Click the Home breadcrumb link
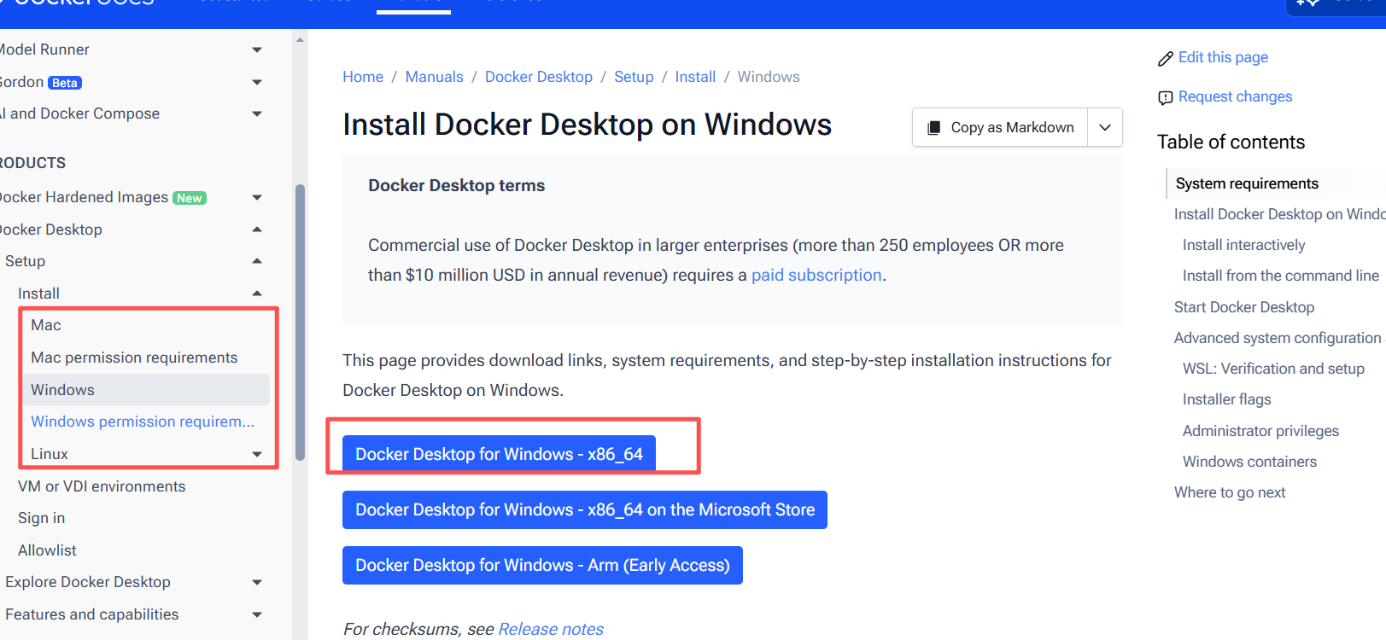The height and width of the screenshot is (640, 1386). pos(363,77)
